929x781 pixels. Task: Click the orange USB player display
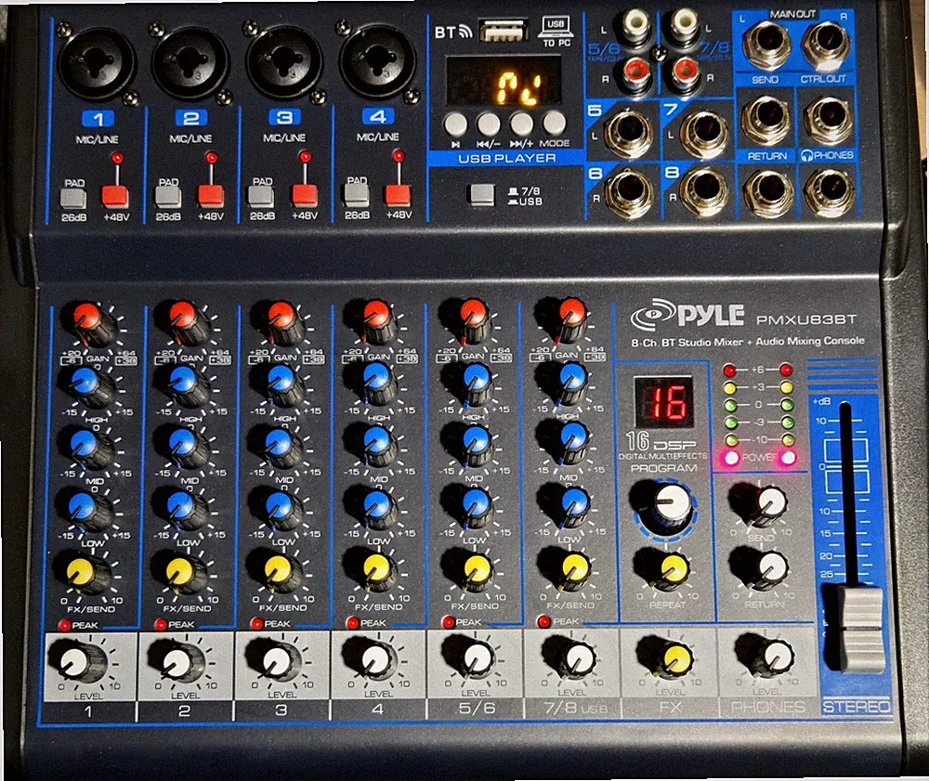click(504, 81)
